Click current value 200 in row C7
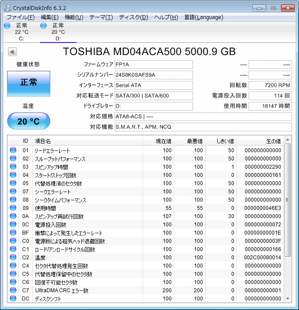Image resolution: width=299 pixels, height=310 pixels. (x=167, y=290)
